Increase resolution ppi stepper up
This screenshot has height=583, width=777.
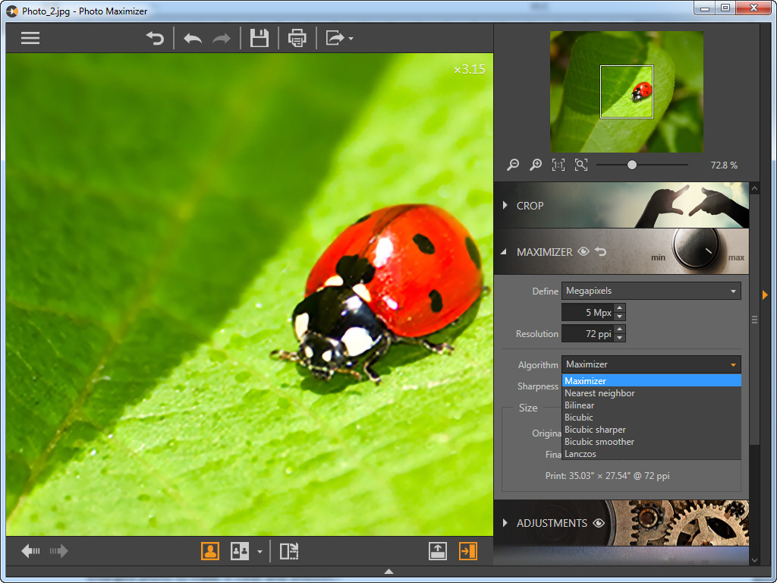(x=619, y=329)
